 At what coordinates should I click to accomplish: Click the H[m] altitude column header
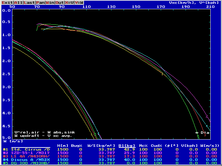click(x=62, y=146)
